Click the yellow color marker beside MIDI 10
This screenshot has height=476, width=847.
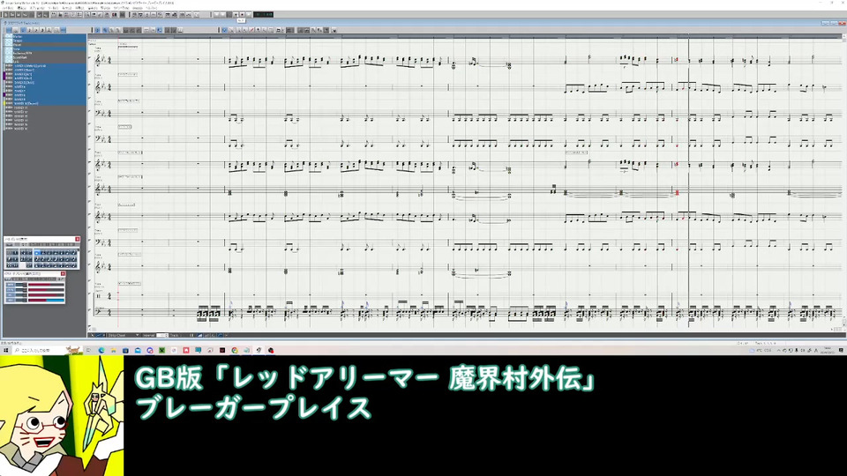[x=4, y=103]
